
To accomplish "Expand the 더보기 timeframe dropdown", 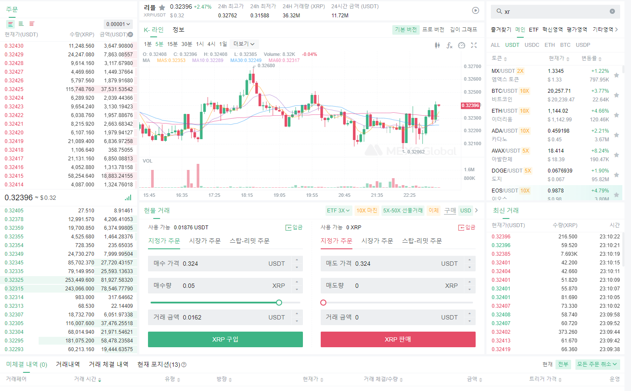I will click(x=244, y=44).
